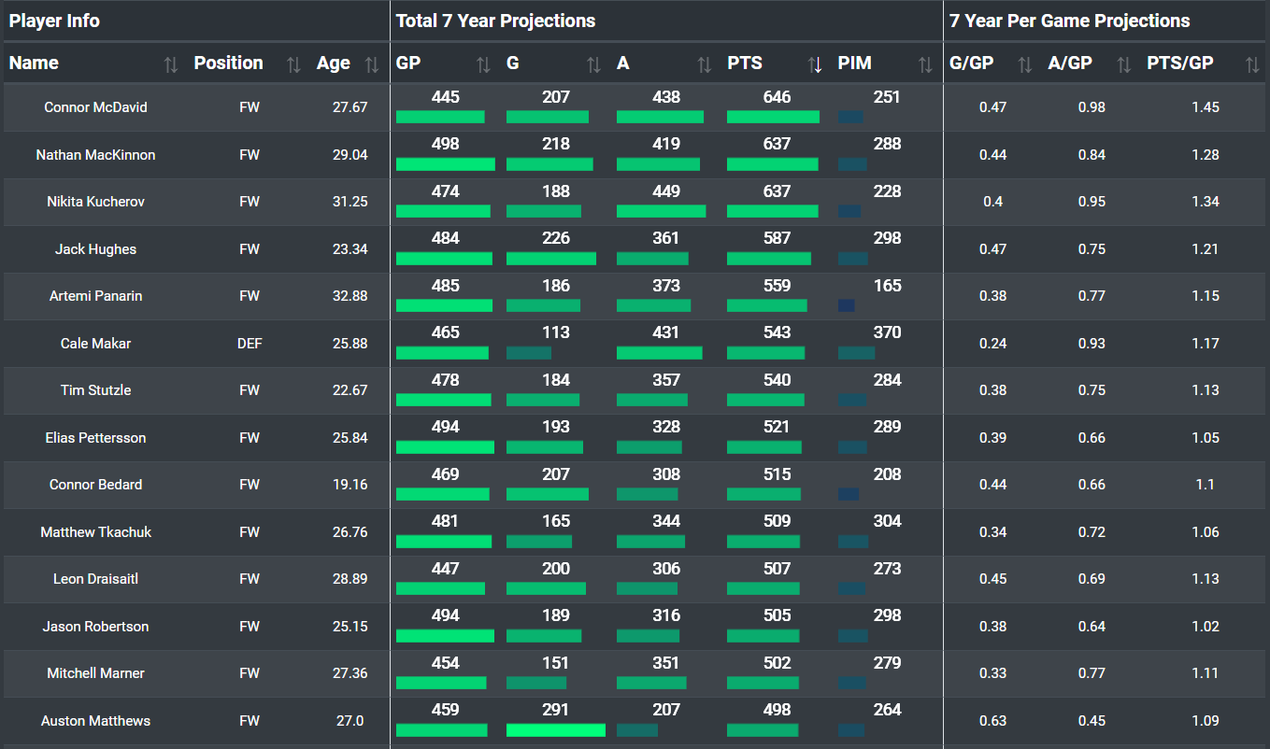Click Connor McDavid's PTS bar
This screenshot has height=749, width=1270.
[x=773, y=117]
